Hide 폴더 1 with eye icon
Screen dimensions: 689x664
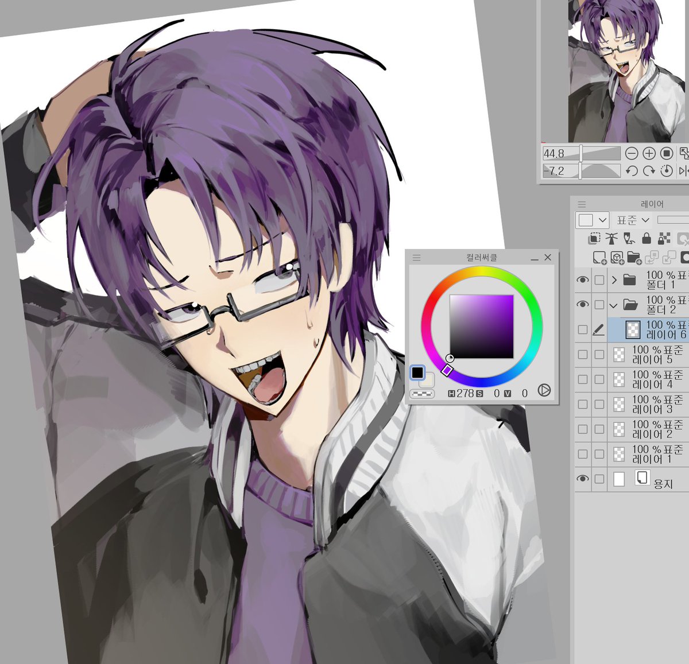[583, 279]
